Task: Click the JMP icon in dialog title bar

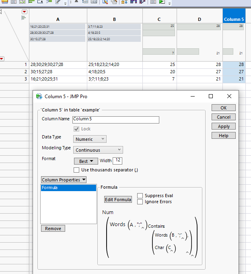Action: 39,96
